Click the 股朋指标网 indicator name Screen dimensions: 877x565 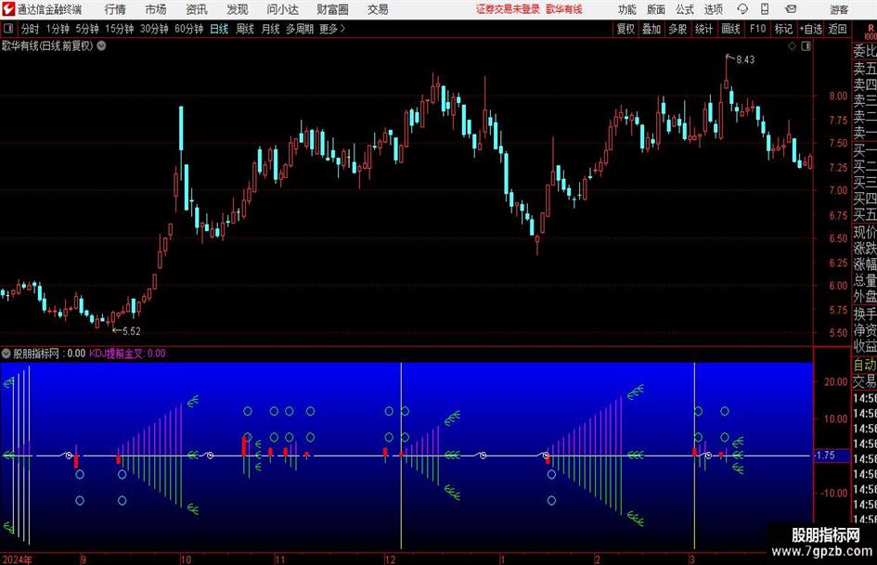(36, 353)
